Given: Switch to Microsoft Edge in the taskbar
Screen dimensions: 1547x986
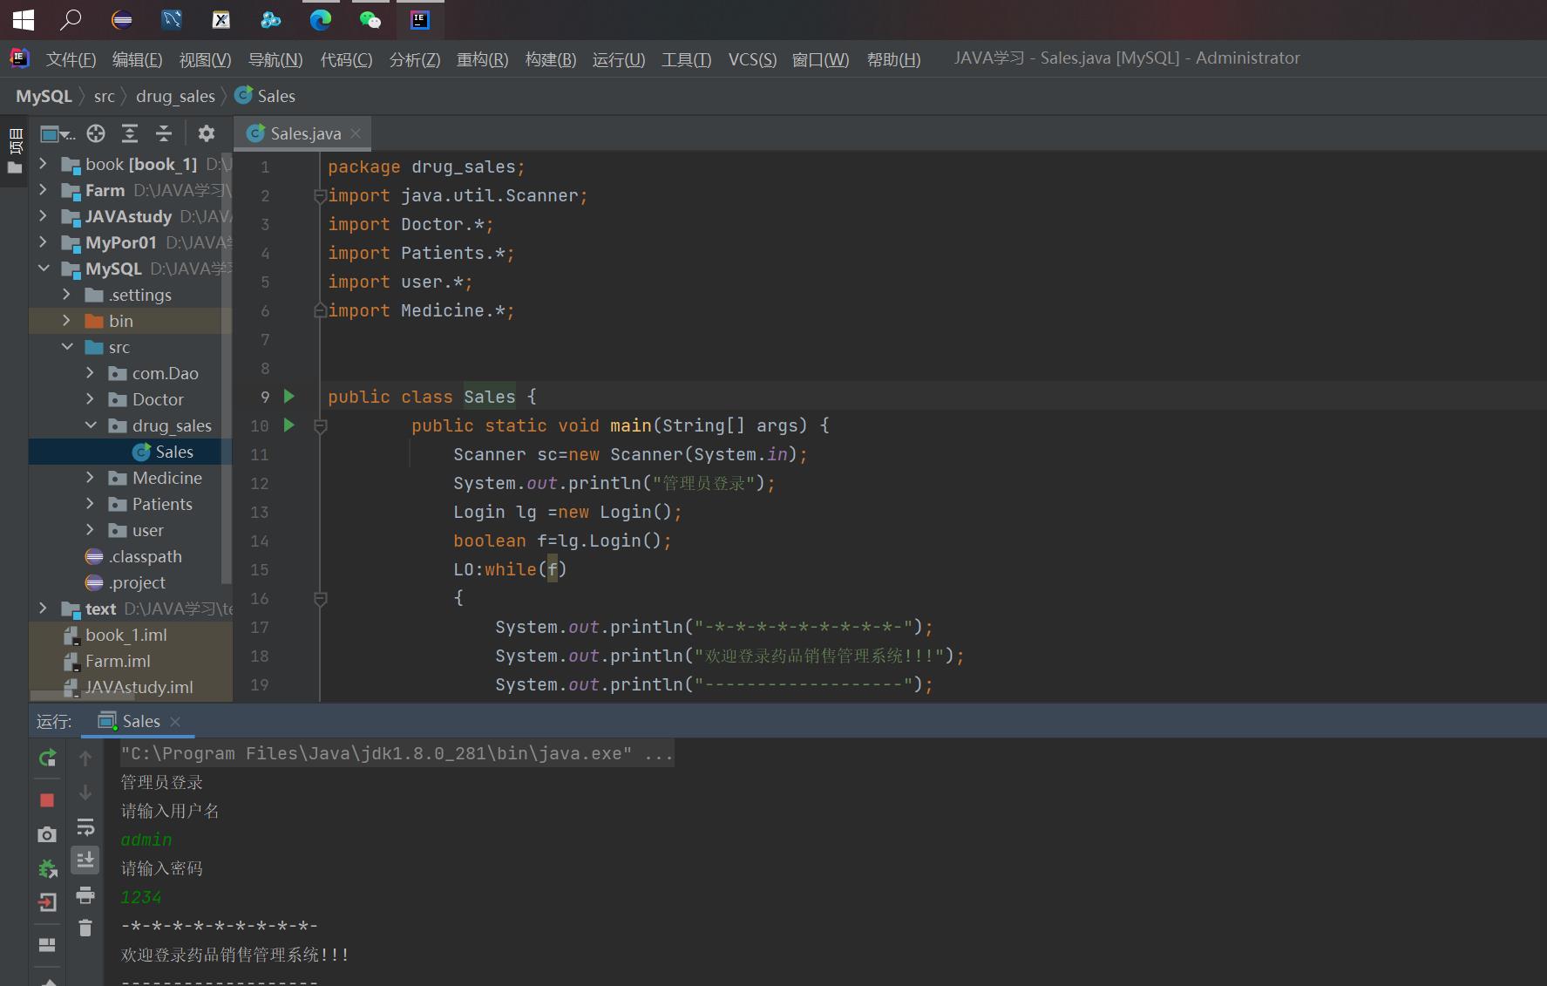Looking at the screenshot, I should 321,19.
